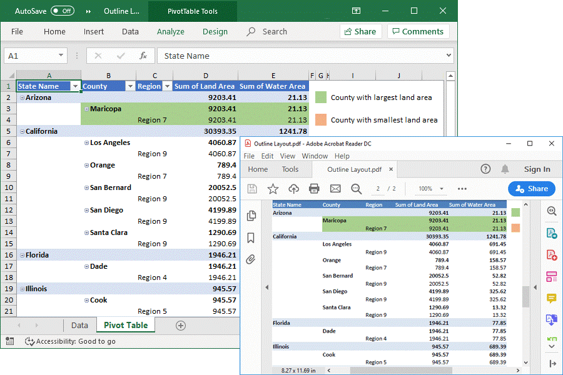This screenshot has width=563, height=375.
Task: Open the page thumbnails panel icon
Action: click(x=251, y=216)
